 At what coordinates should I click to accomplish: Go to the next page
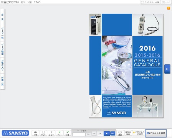pyautogui.click(x=106, y=133)
